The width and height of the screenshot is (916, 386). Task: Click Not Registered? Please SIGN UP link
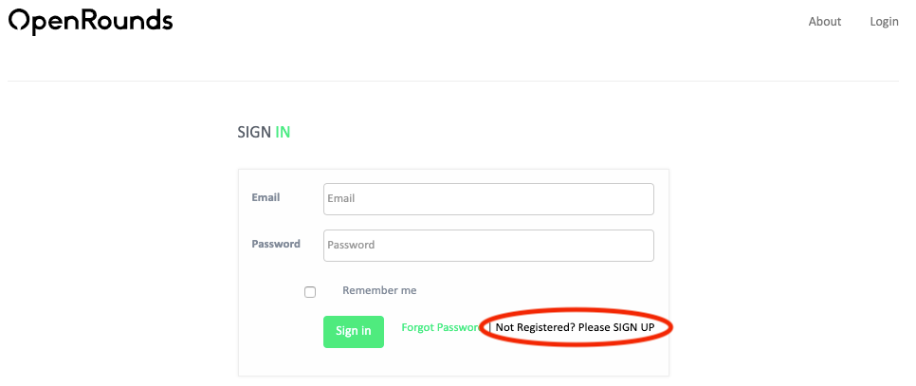pos(575,327)
